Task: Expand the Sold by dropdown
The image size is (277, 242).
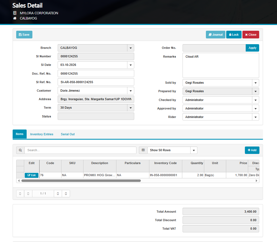Action: tap(255, 83)
